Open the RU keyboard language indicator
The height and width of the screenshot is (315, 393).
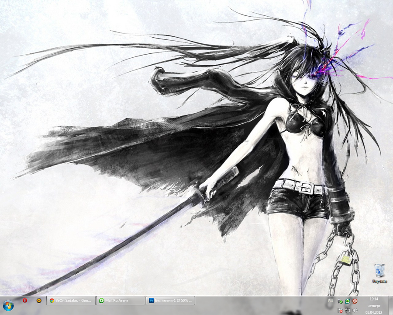(331, 301)
